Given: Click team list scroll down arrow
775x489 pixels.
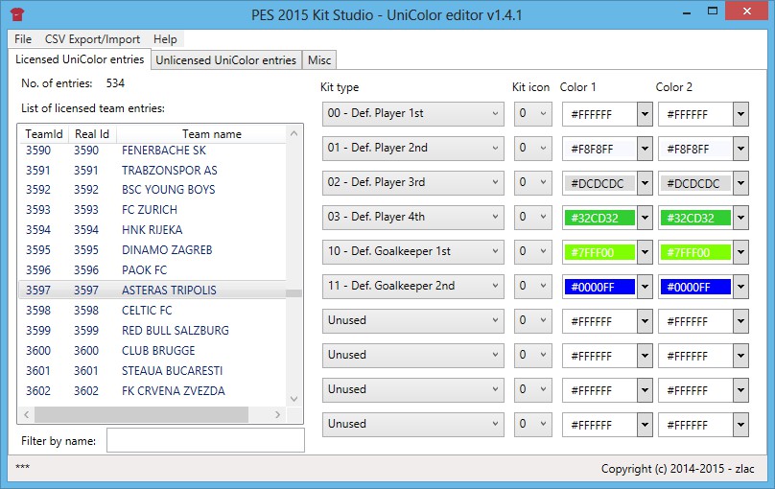Looking at the screenshot, I should coord(294,399).
